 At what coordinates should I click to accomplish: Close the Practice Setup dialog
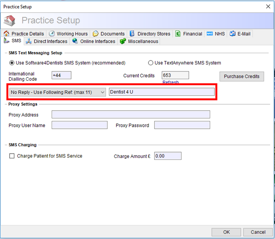(268, 7)
